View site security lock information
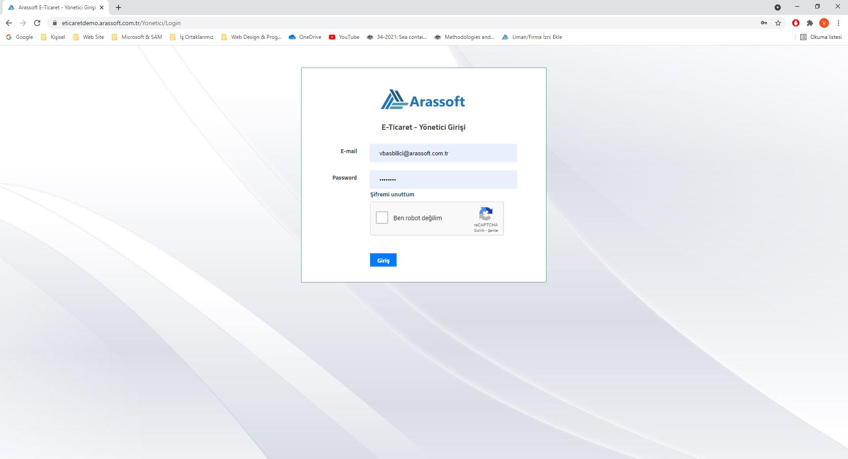The width and height of the screenshot is (848, 459). [x=55, y=23]
